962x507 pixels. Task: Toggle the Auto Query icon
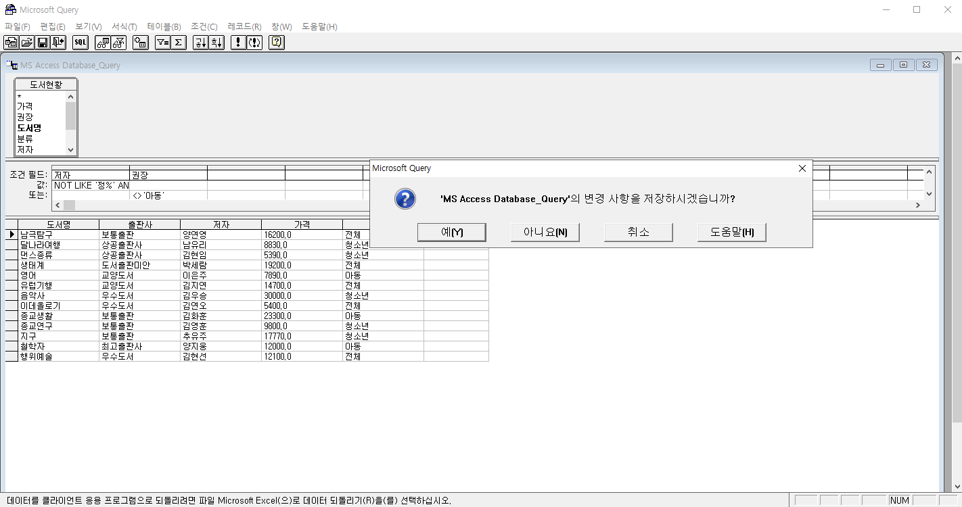click(x=254, y=43)
